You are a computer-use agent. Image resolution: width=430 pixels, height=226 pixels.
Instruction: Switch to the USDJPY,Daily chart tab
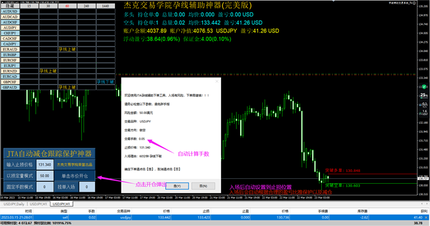[14, 204]
